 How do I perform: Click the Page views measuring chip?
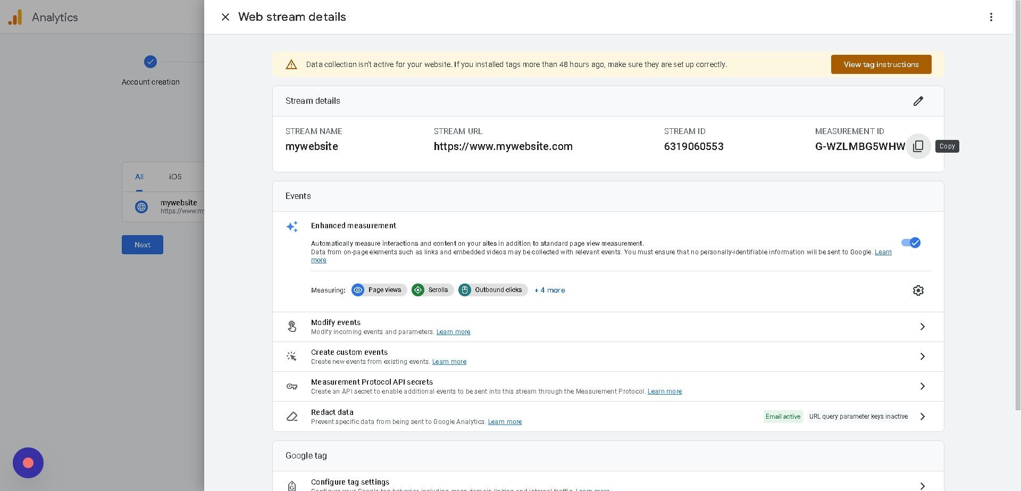pos(379,290)
